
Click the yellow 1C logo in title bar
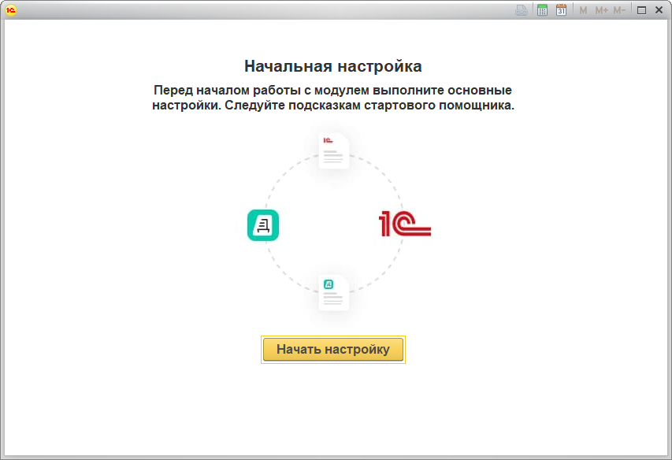pos(11,10)
